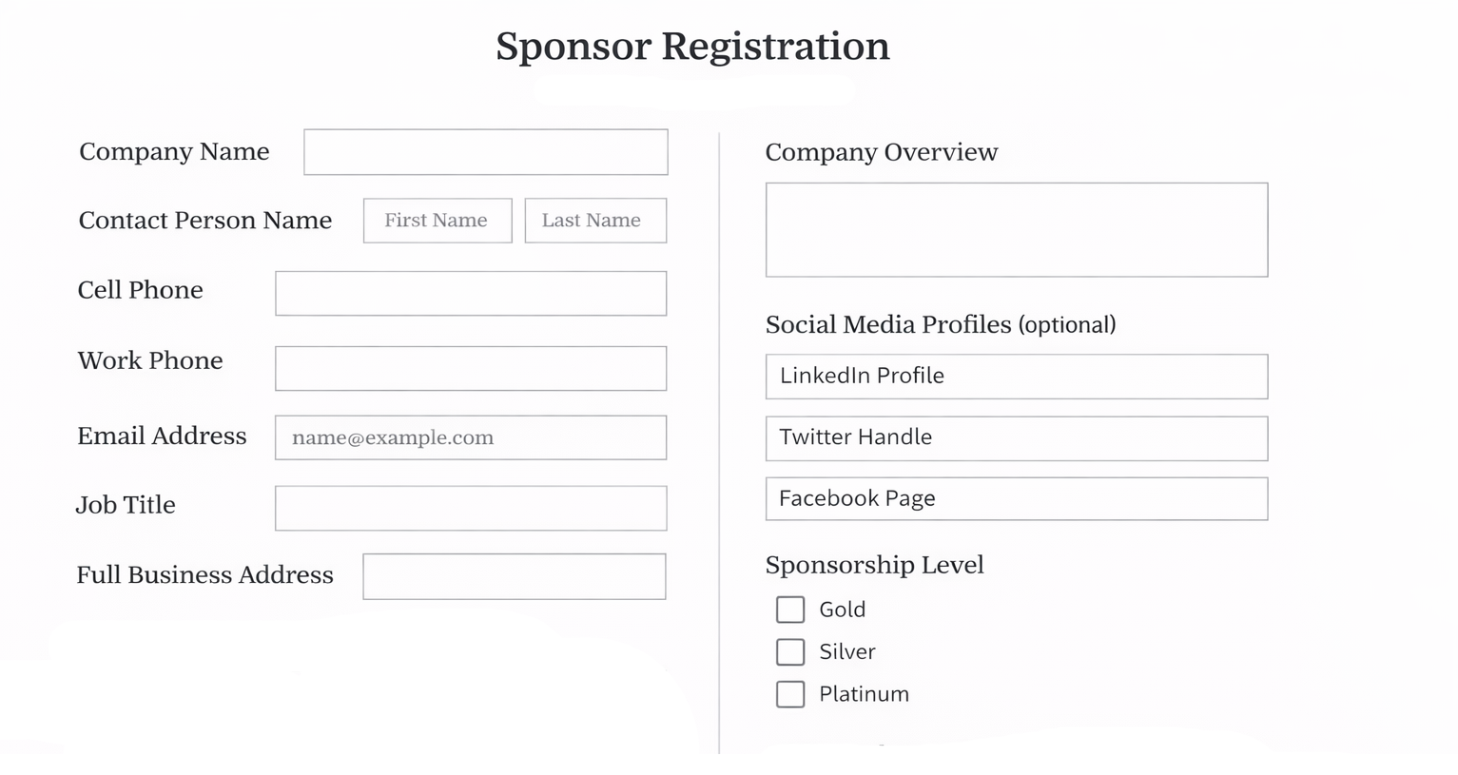Focus the Work Phone input
The image size is (1458, 775).
click(x=471, y=368)
